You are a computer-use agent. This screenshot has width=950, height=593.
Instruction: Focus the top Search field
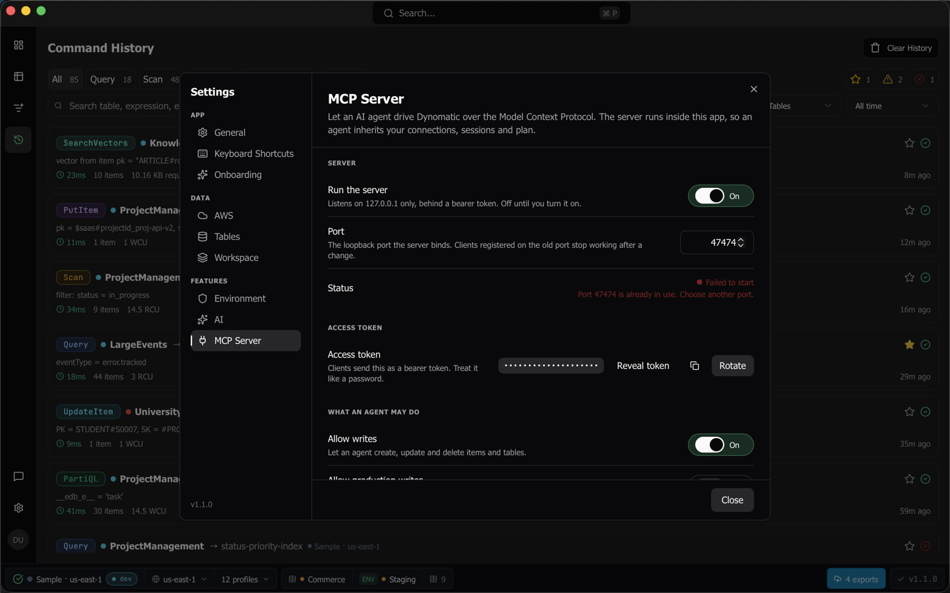pyautogui.click(x=501, y=13)
